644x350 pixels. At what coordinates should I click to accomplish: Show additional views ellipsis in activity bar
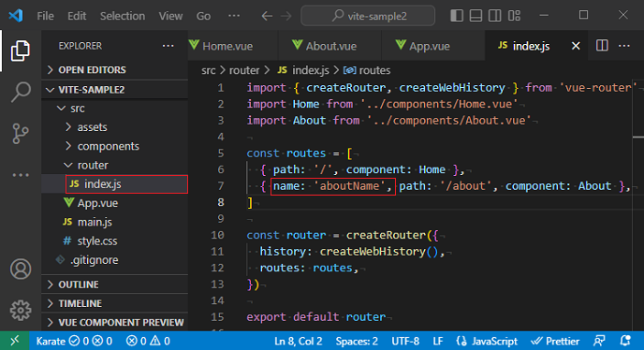click(x=21, y=175)
